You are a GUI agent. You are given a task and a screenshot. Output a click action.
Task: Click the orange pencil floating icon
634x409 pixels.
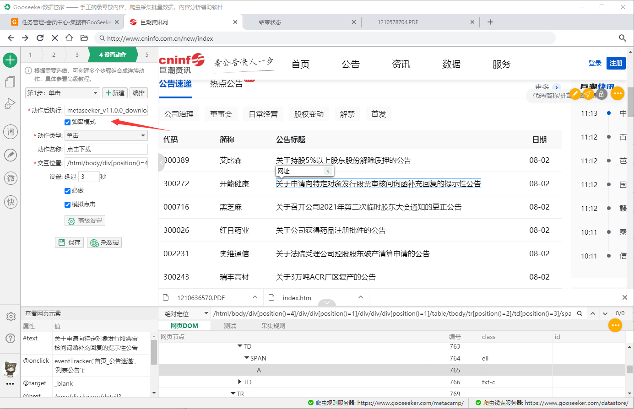click(575, 94)
